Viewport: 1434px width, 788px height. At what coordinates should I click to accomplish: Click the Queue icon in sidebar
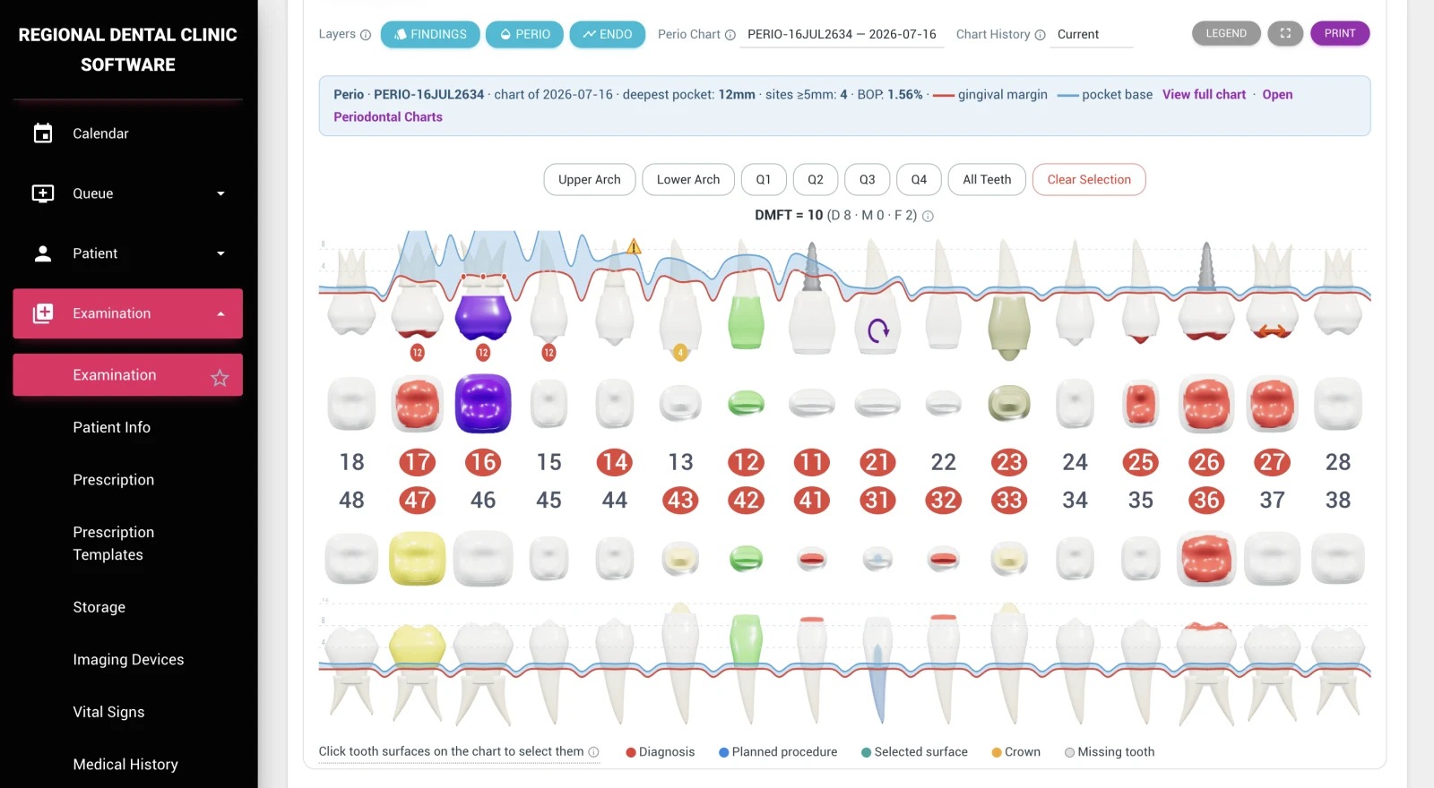[x=43, y=193]
